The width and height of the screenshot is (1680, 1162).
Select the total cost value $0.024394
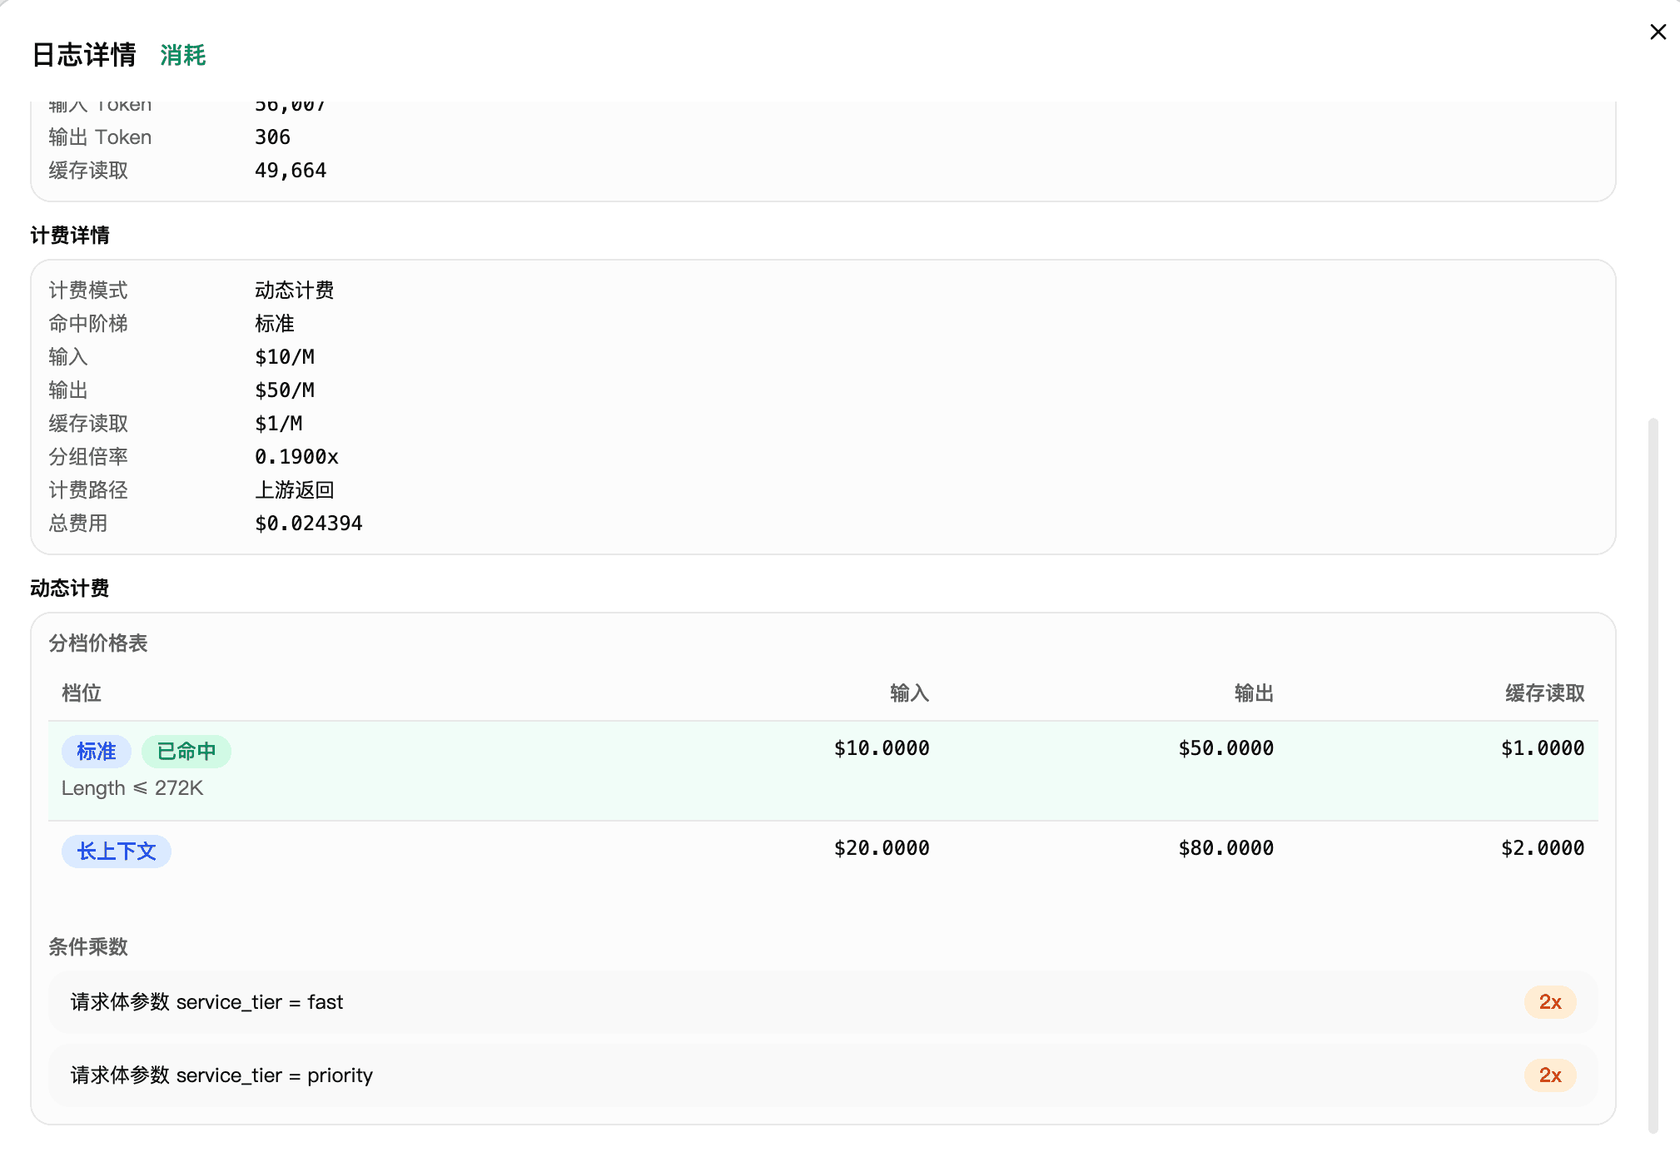pyautogui.click(x=309, y=524)
